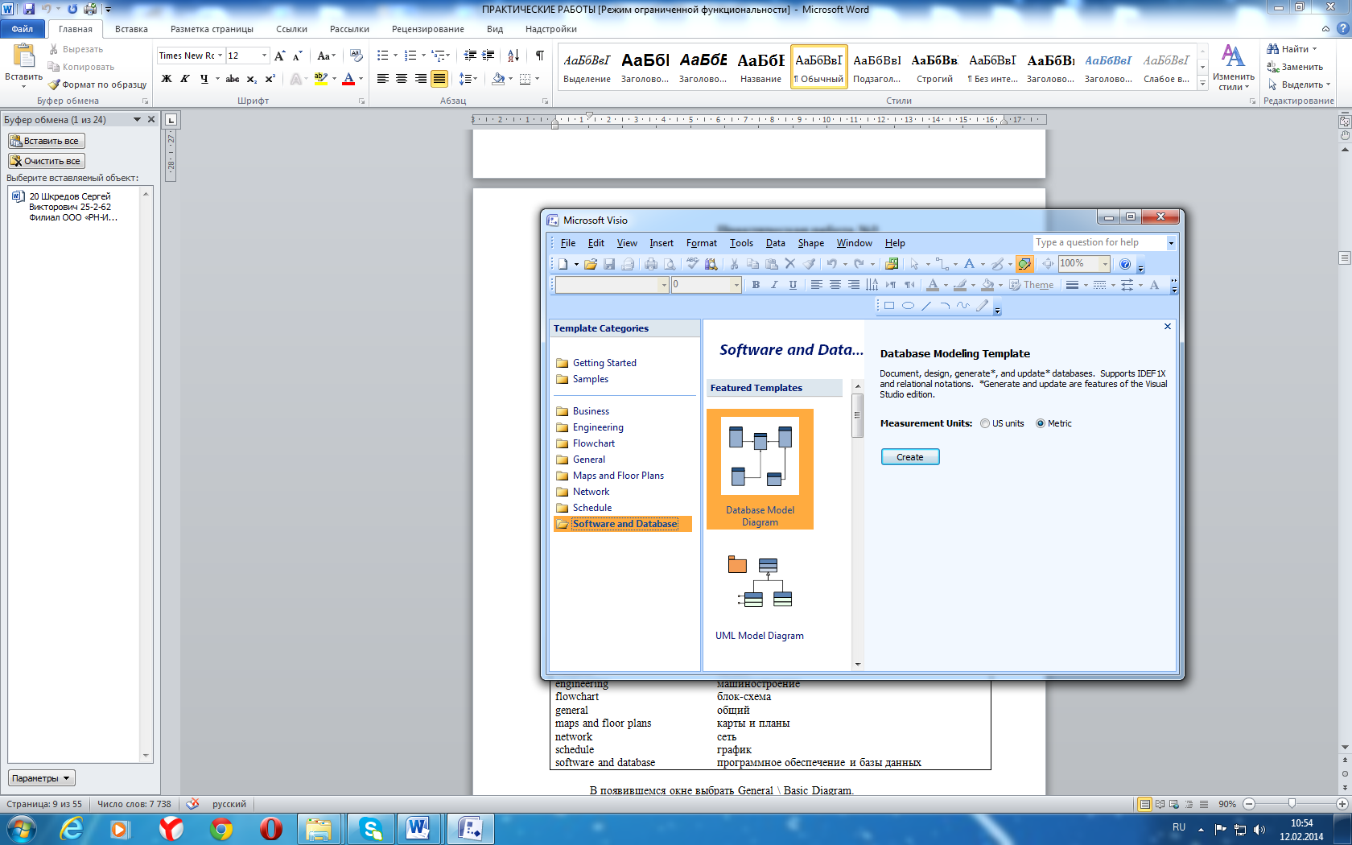Open clipboard pane options arrow

(x=137, y=119)
